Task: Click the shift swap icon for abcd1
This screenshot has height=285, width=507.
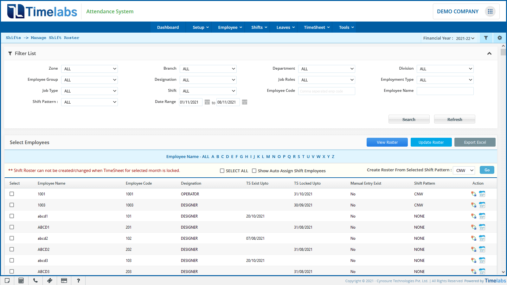Action: pos(474,216)
